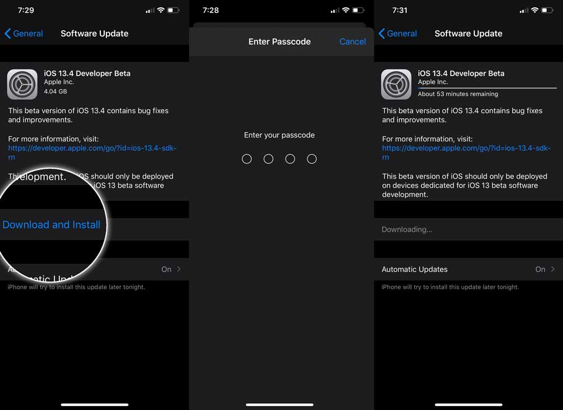Tap the Settings gear icon in left screen
The width and height of the screenshot is (563, 410).
pos(22,84)
